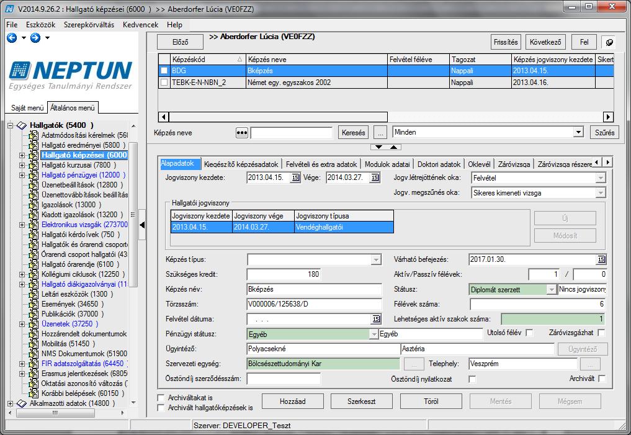Switch to the Oklevél tab

479,164
